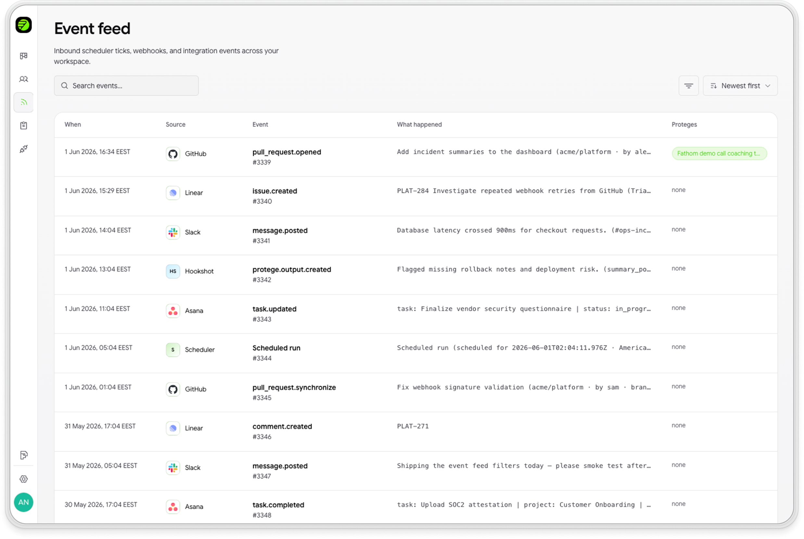Open the task.completed event
804x539 pixels.
278,505
